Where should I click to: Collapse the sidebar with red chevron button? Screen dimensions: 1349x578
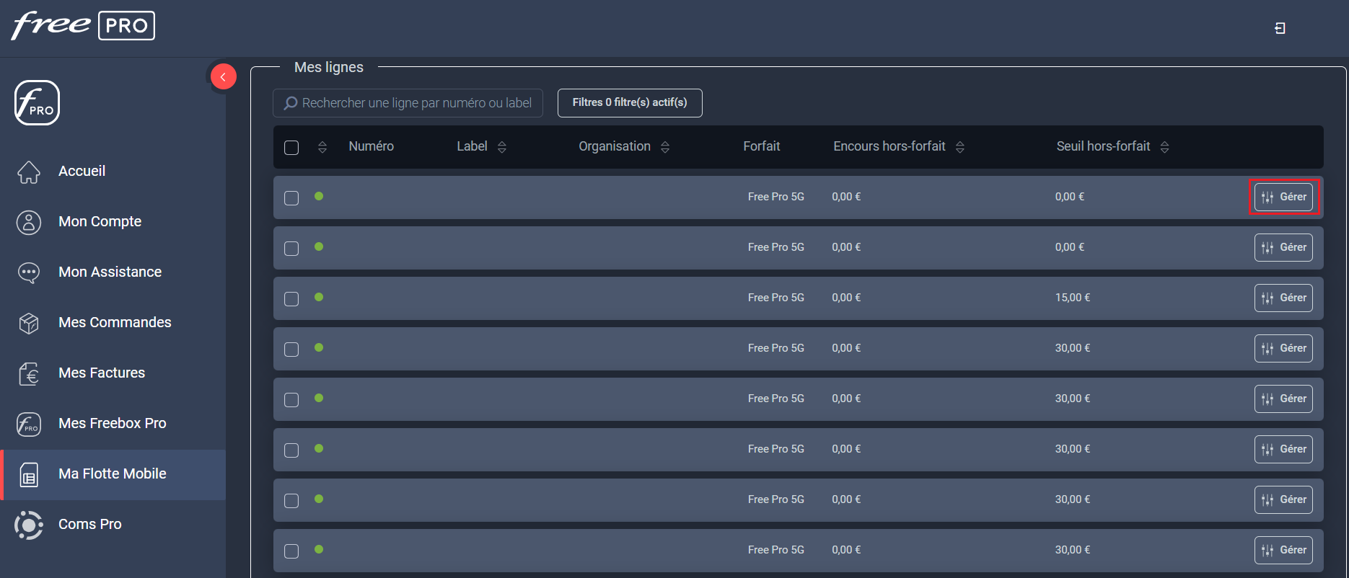pyautogui.click(x=224, y=76)
